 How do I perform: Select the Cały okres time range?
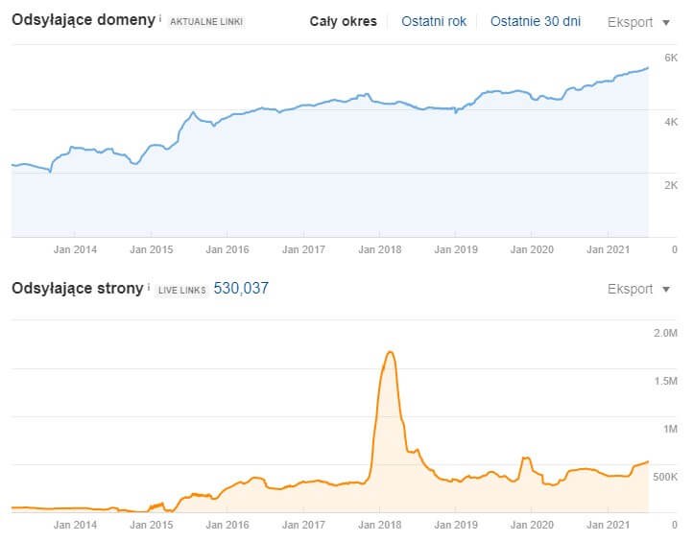[343, 21]
